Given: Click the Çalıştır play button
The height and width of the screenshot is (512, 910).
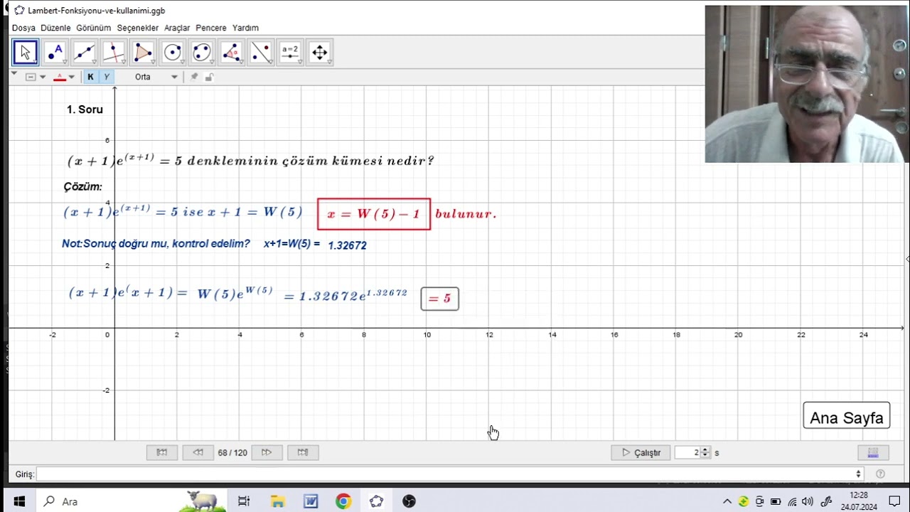Looking at the screenshot, I should tap(641, 452).
